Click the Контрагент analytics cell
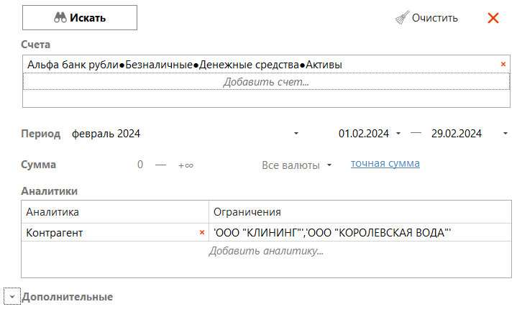 click(x=108, y=233)
